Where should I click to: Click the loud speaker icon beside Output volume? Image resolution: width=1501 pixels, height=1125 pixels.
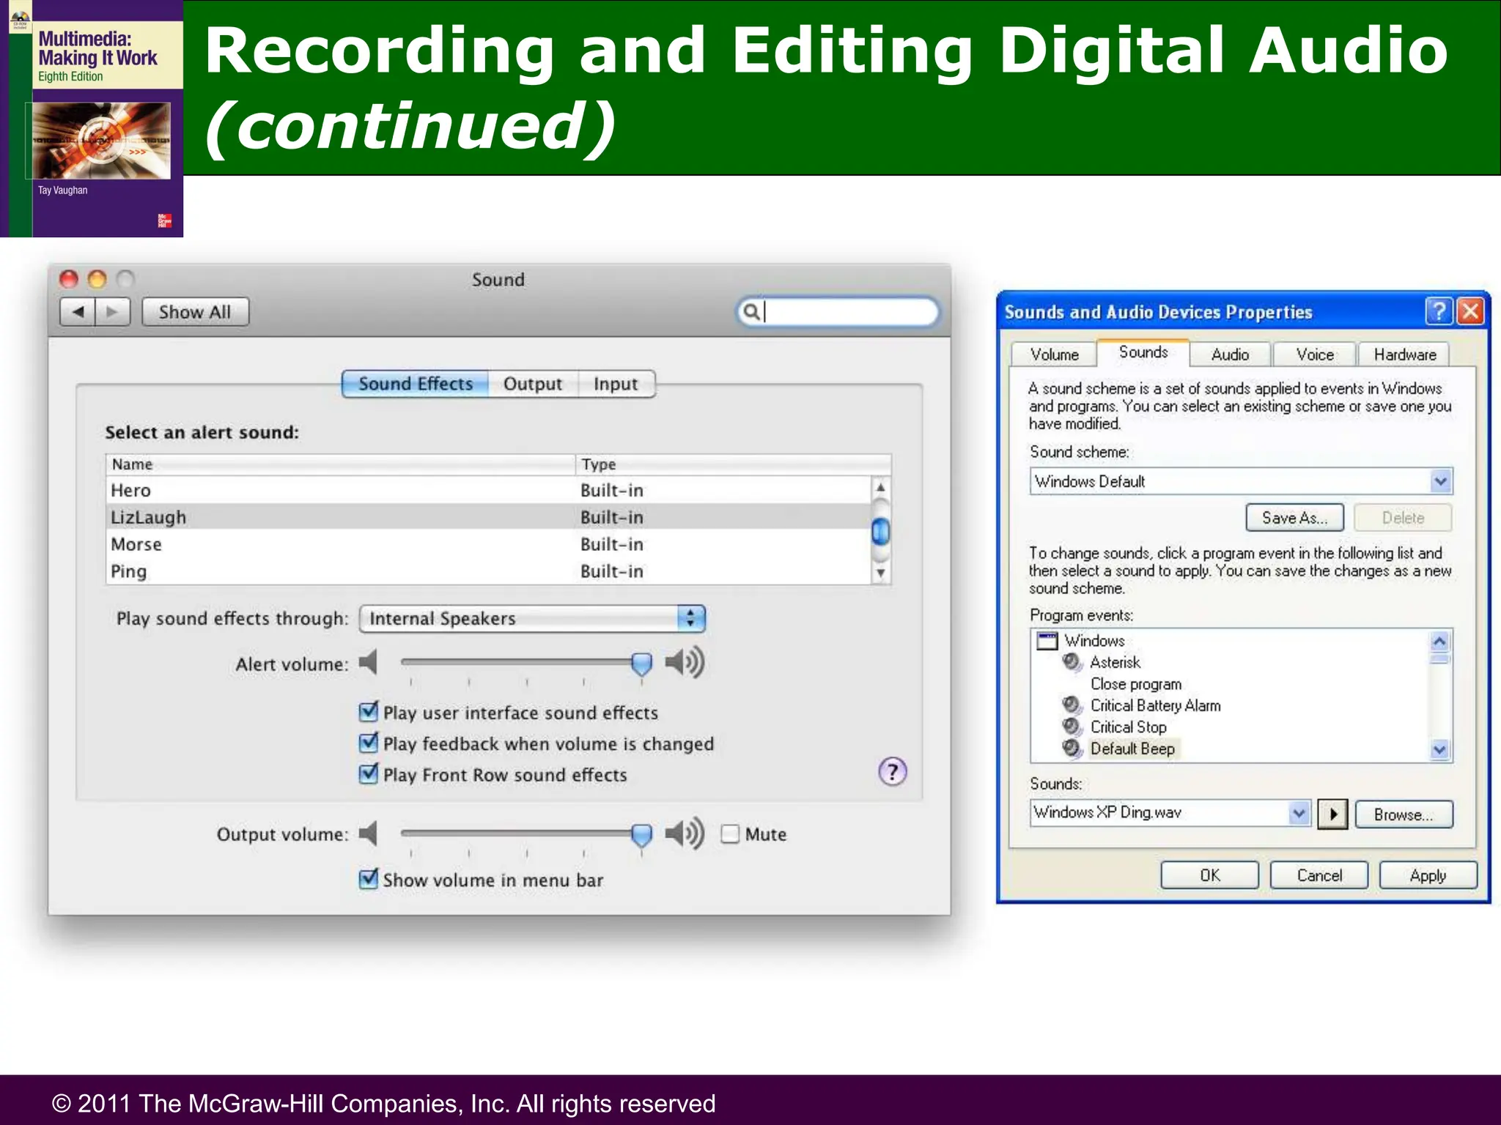[684, 833]
